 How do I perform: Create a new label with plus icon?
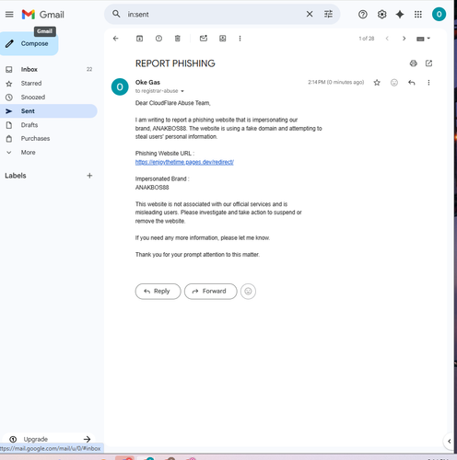89,176
